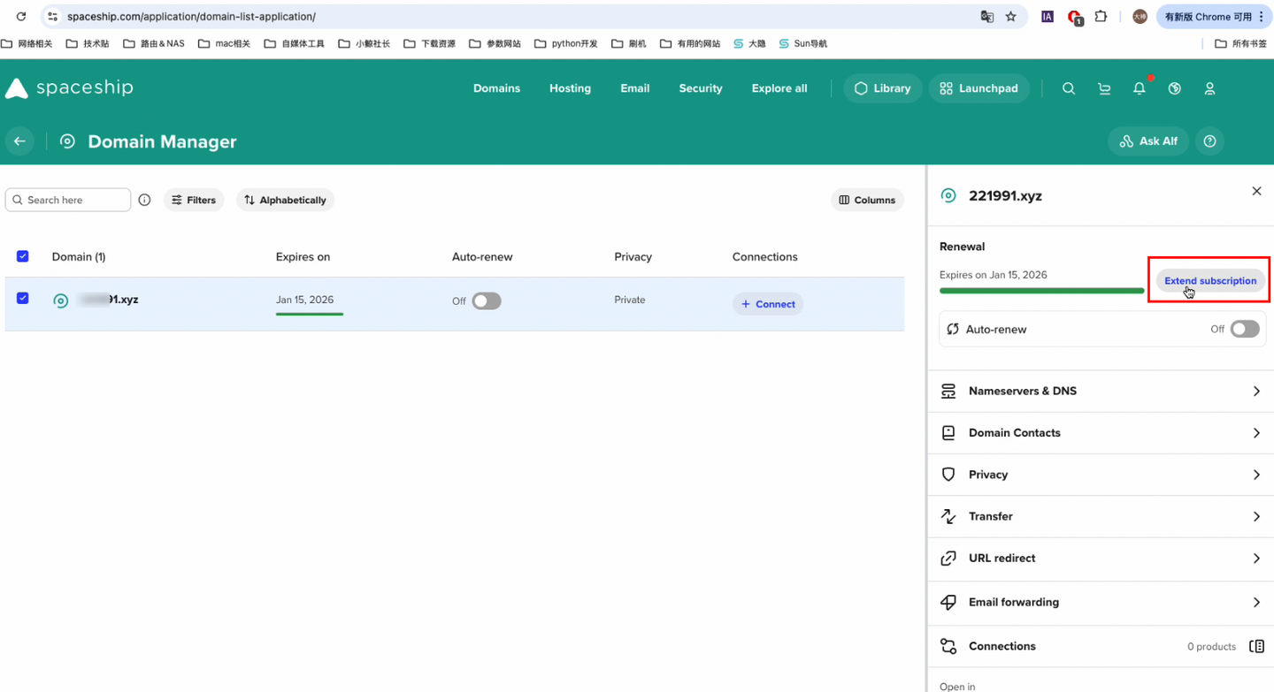Screen dimensions: 1274x692
Task: Click the renewal progress bar in side panel
Action: pyautogui.click(x=1041, y=291)
